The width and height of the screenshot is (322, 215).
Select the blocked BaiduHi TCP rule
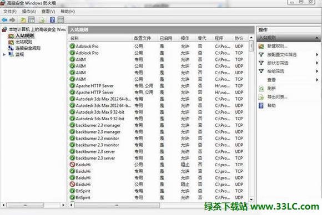click(158, 165)
